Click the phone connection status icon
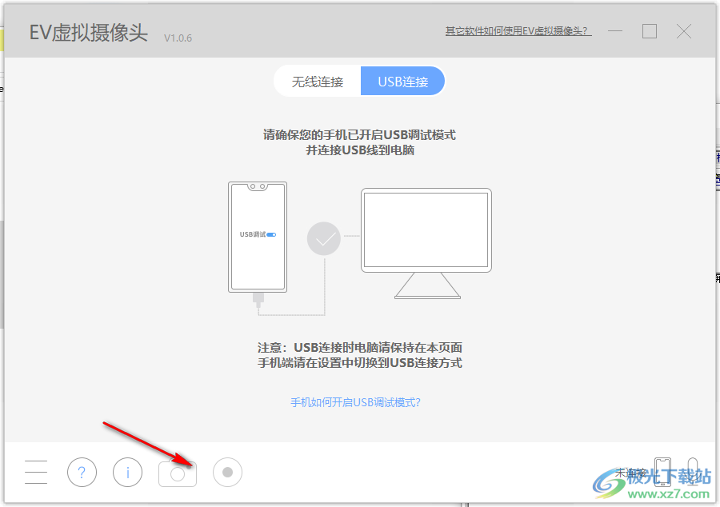Viewport: 720px width, 507px height. click(x=662, y=473)
